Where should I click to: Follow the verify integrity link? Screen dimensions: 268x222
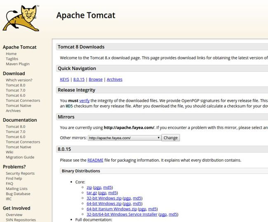(x=84, y=101)
